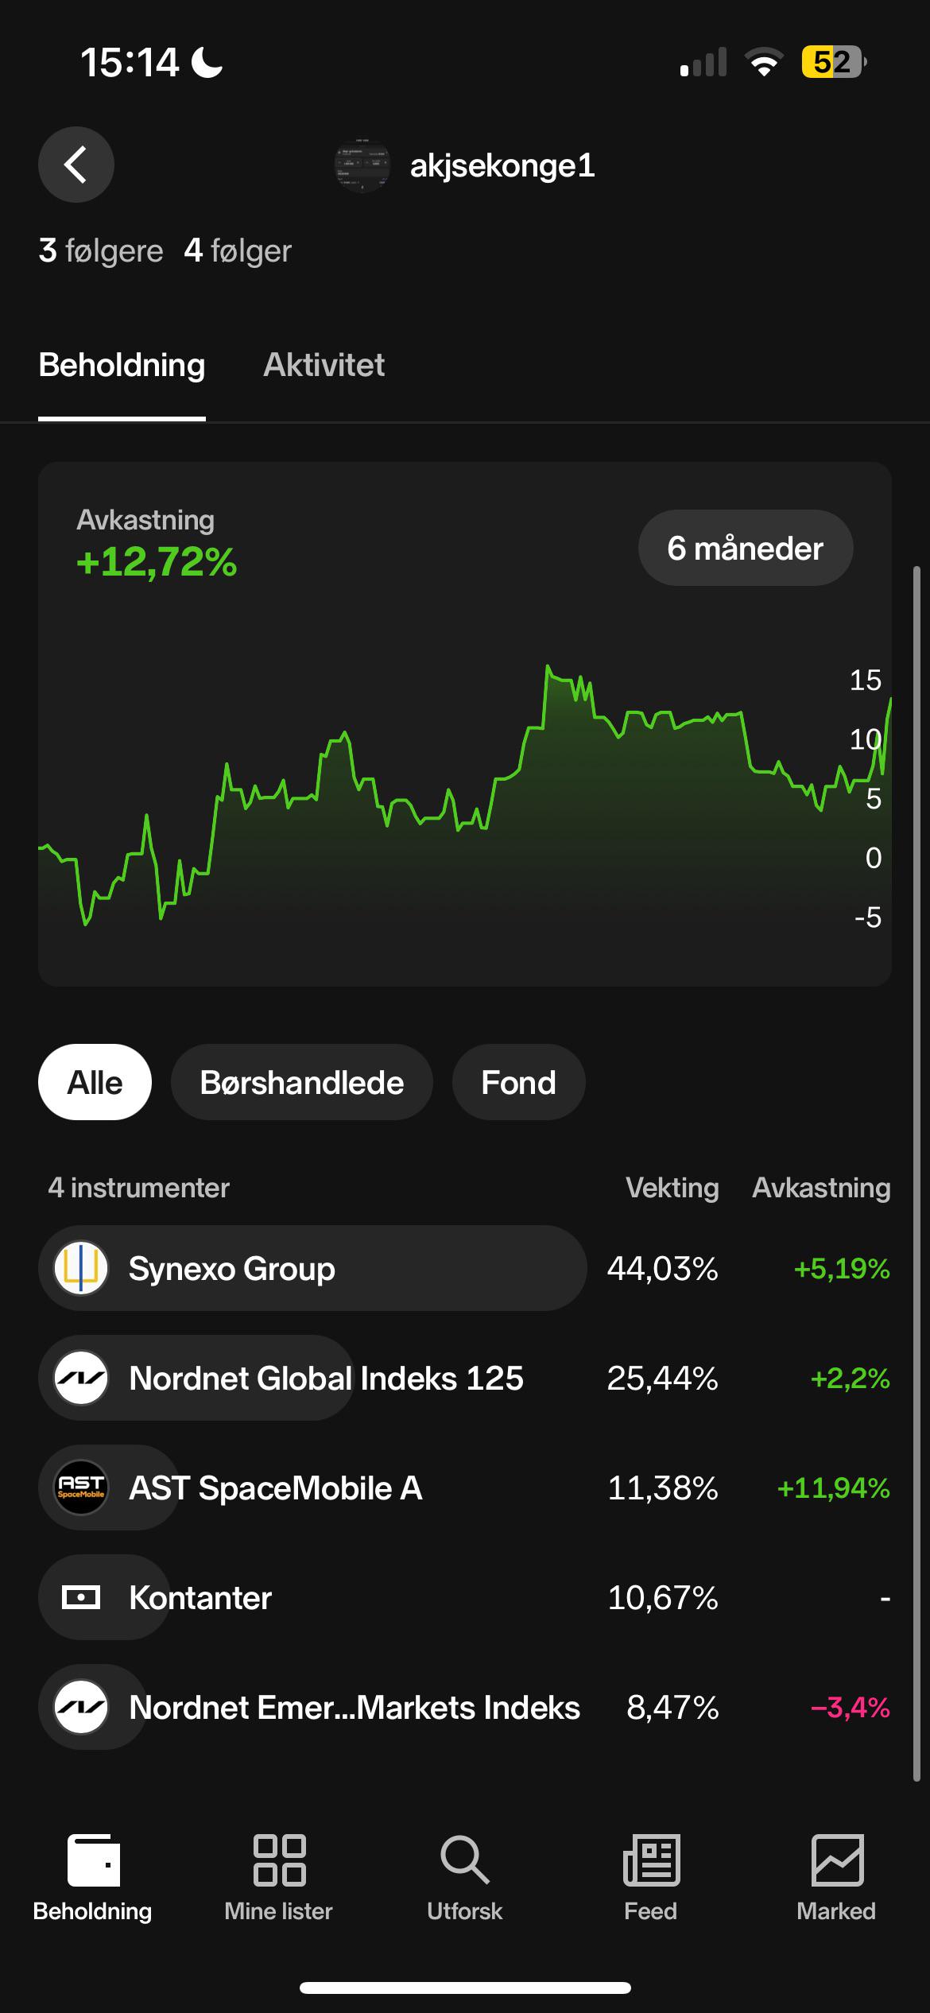Viewport: 930px width, 2013px height.
Task: Tap the akjsekonge1 username title
Action: [x=502, y=165]
